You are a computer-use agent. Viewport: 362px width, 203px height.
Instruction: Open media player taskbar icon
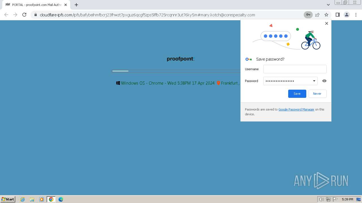[42, 199]
